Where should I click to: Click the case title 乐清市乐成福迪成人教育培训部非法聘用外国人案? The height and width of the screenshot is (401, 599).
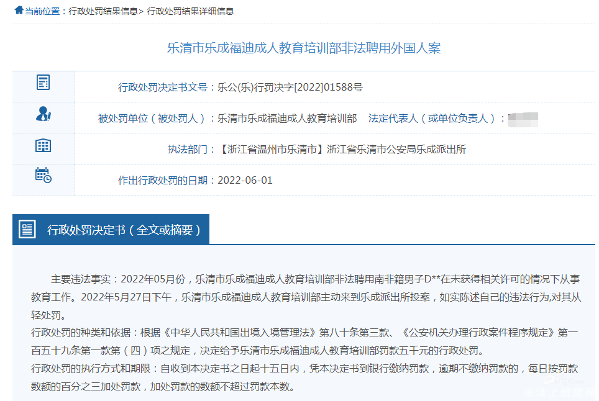pos(304,48)
